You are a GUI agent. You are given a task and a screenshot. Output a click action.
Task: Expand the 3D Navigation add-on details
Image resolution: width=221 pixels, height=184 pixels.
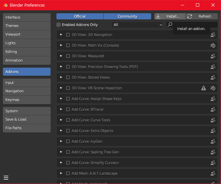[x=61, y=35]
